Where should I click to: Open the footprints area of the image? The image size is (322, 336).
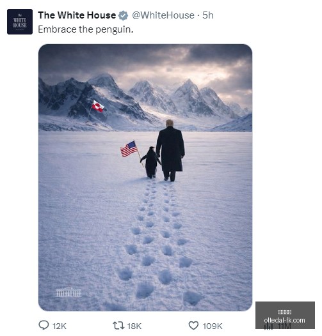pyautogui.click(x=157, y=240)
